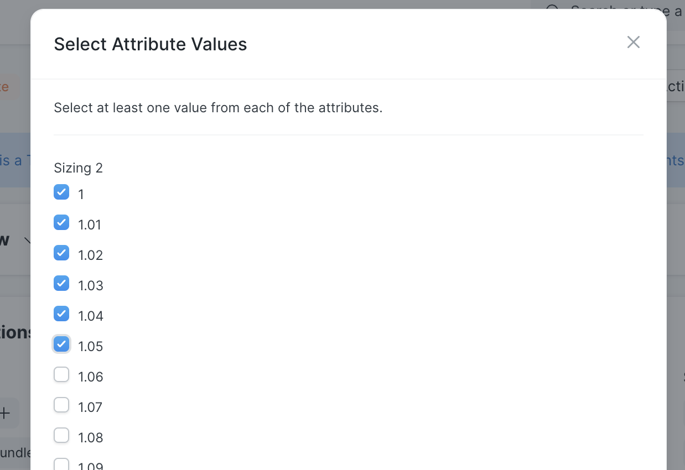This screenshot has height=470, width=685.
Task: Uncheck the "1.02" checkbox
Action: click(x=61, y=253)
